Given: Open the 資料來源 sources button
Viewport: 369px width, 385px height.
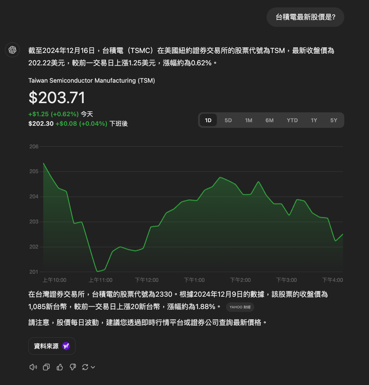Looking at the screenshot, I should 52,346.
